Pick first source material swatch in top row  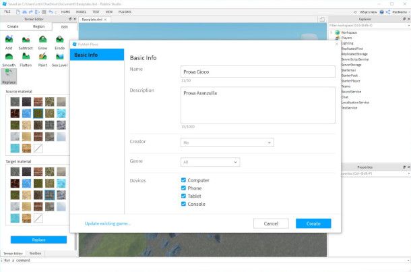tap(15, 102)
